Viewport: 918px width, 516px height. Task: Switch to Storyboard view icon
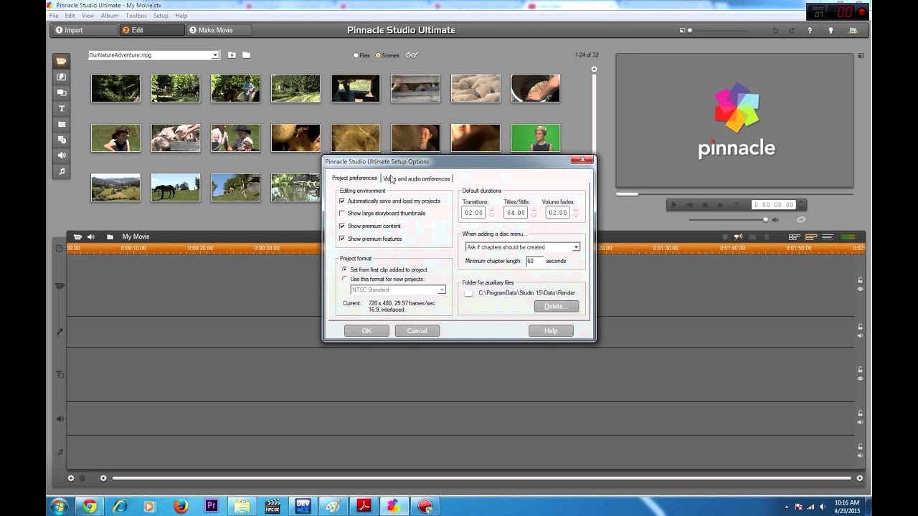pos(795,237)
